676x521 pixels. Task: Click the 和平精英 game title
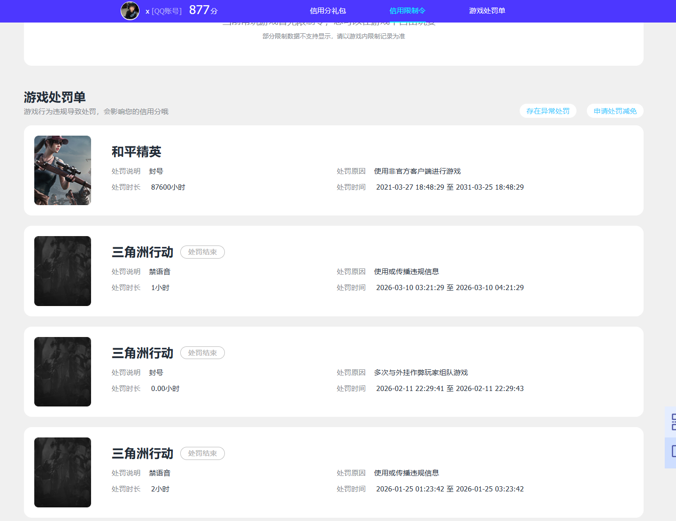pyautogui.click(x=136, y=152)
